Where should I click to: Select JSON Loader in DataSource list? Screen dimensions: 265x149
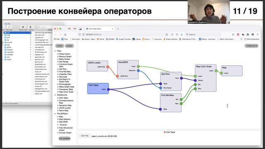(x=65, y=108)
